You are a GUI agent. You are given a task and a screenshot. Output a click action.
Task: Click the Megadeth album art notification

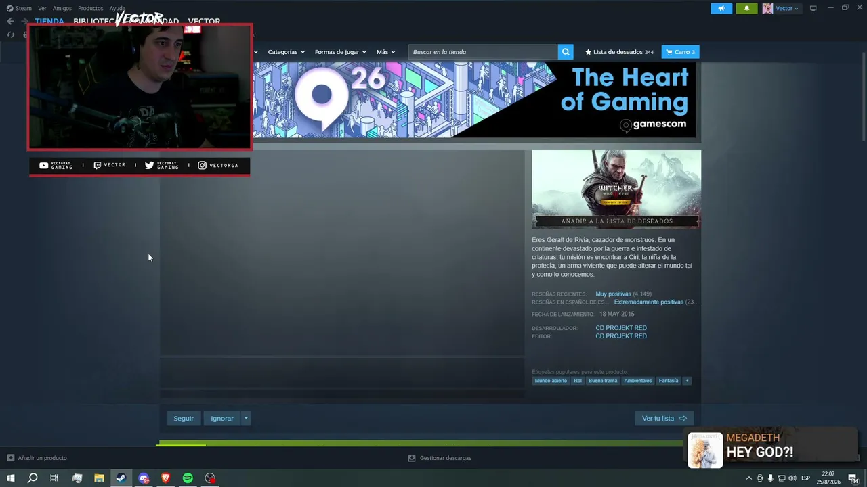pyautogui.click(x=705, y=450)
